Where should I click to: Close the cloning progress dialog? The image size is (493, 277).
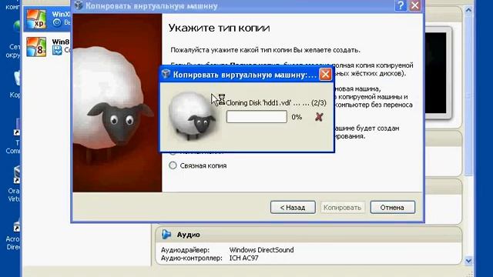[325, 75]
